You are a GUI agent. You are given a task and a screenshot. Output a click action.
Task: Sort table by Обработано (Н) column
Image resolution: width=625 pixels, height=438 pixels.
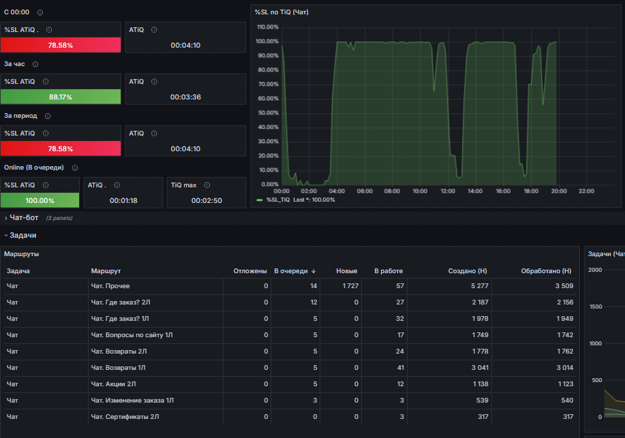(546, 271)
